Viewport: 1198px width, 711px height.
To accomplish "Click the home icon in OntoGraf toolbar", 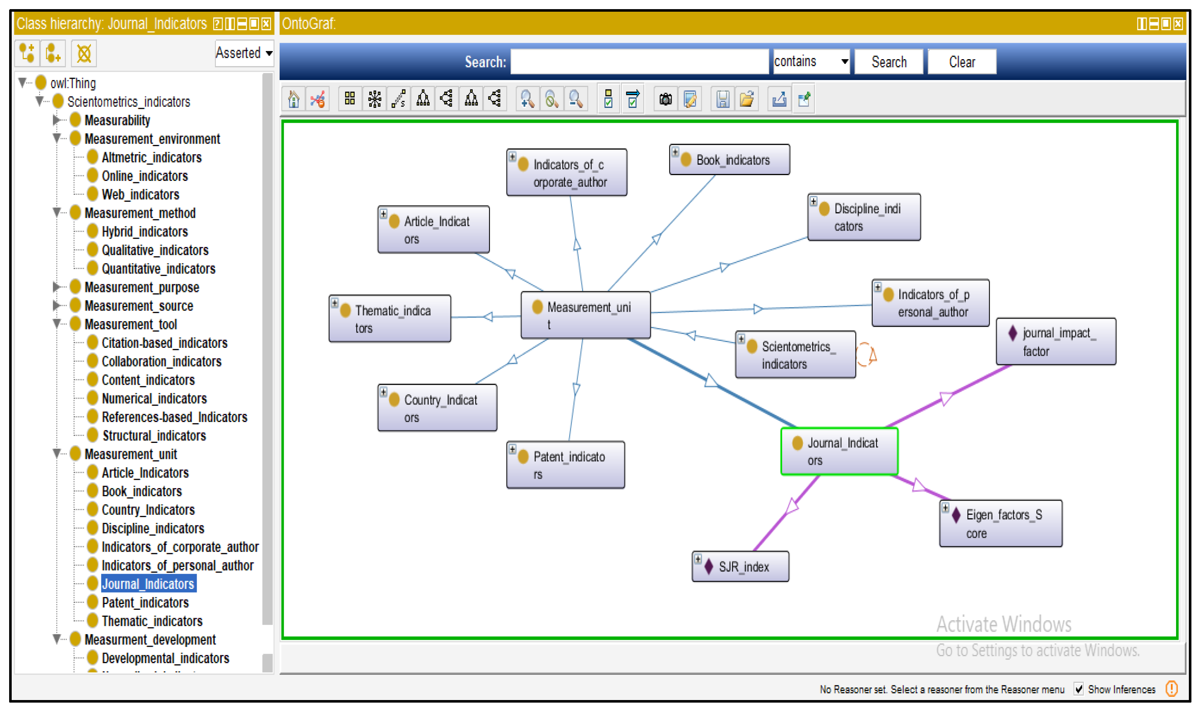I will 294,99.
